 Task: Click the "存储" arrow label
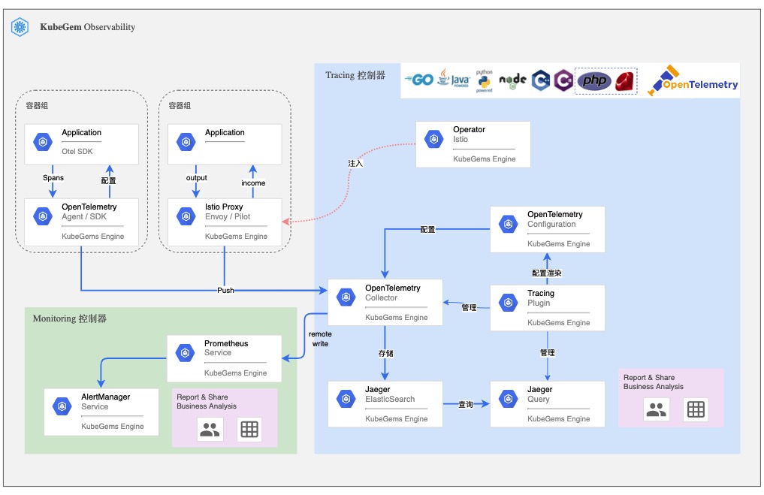point(386,353)
